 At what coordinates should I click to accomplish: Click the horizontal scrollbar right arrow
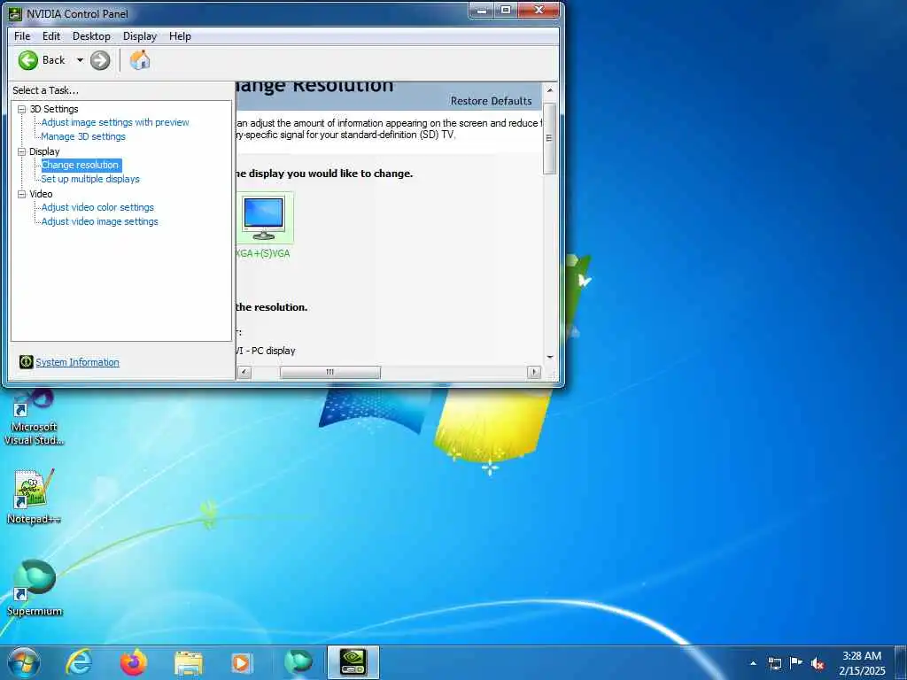pos(534,372)
